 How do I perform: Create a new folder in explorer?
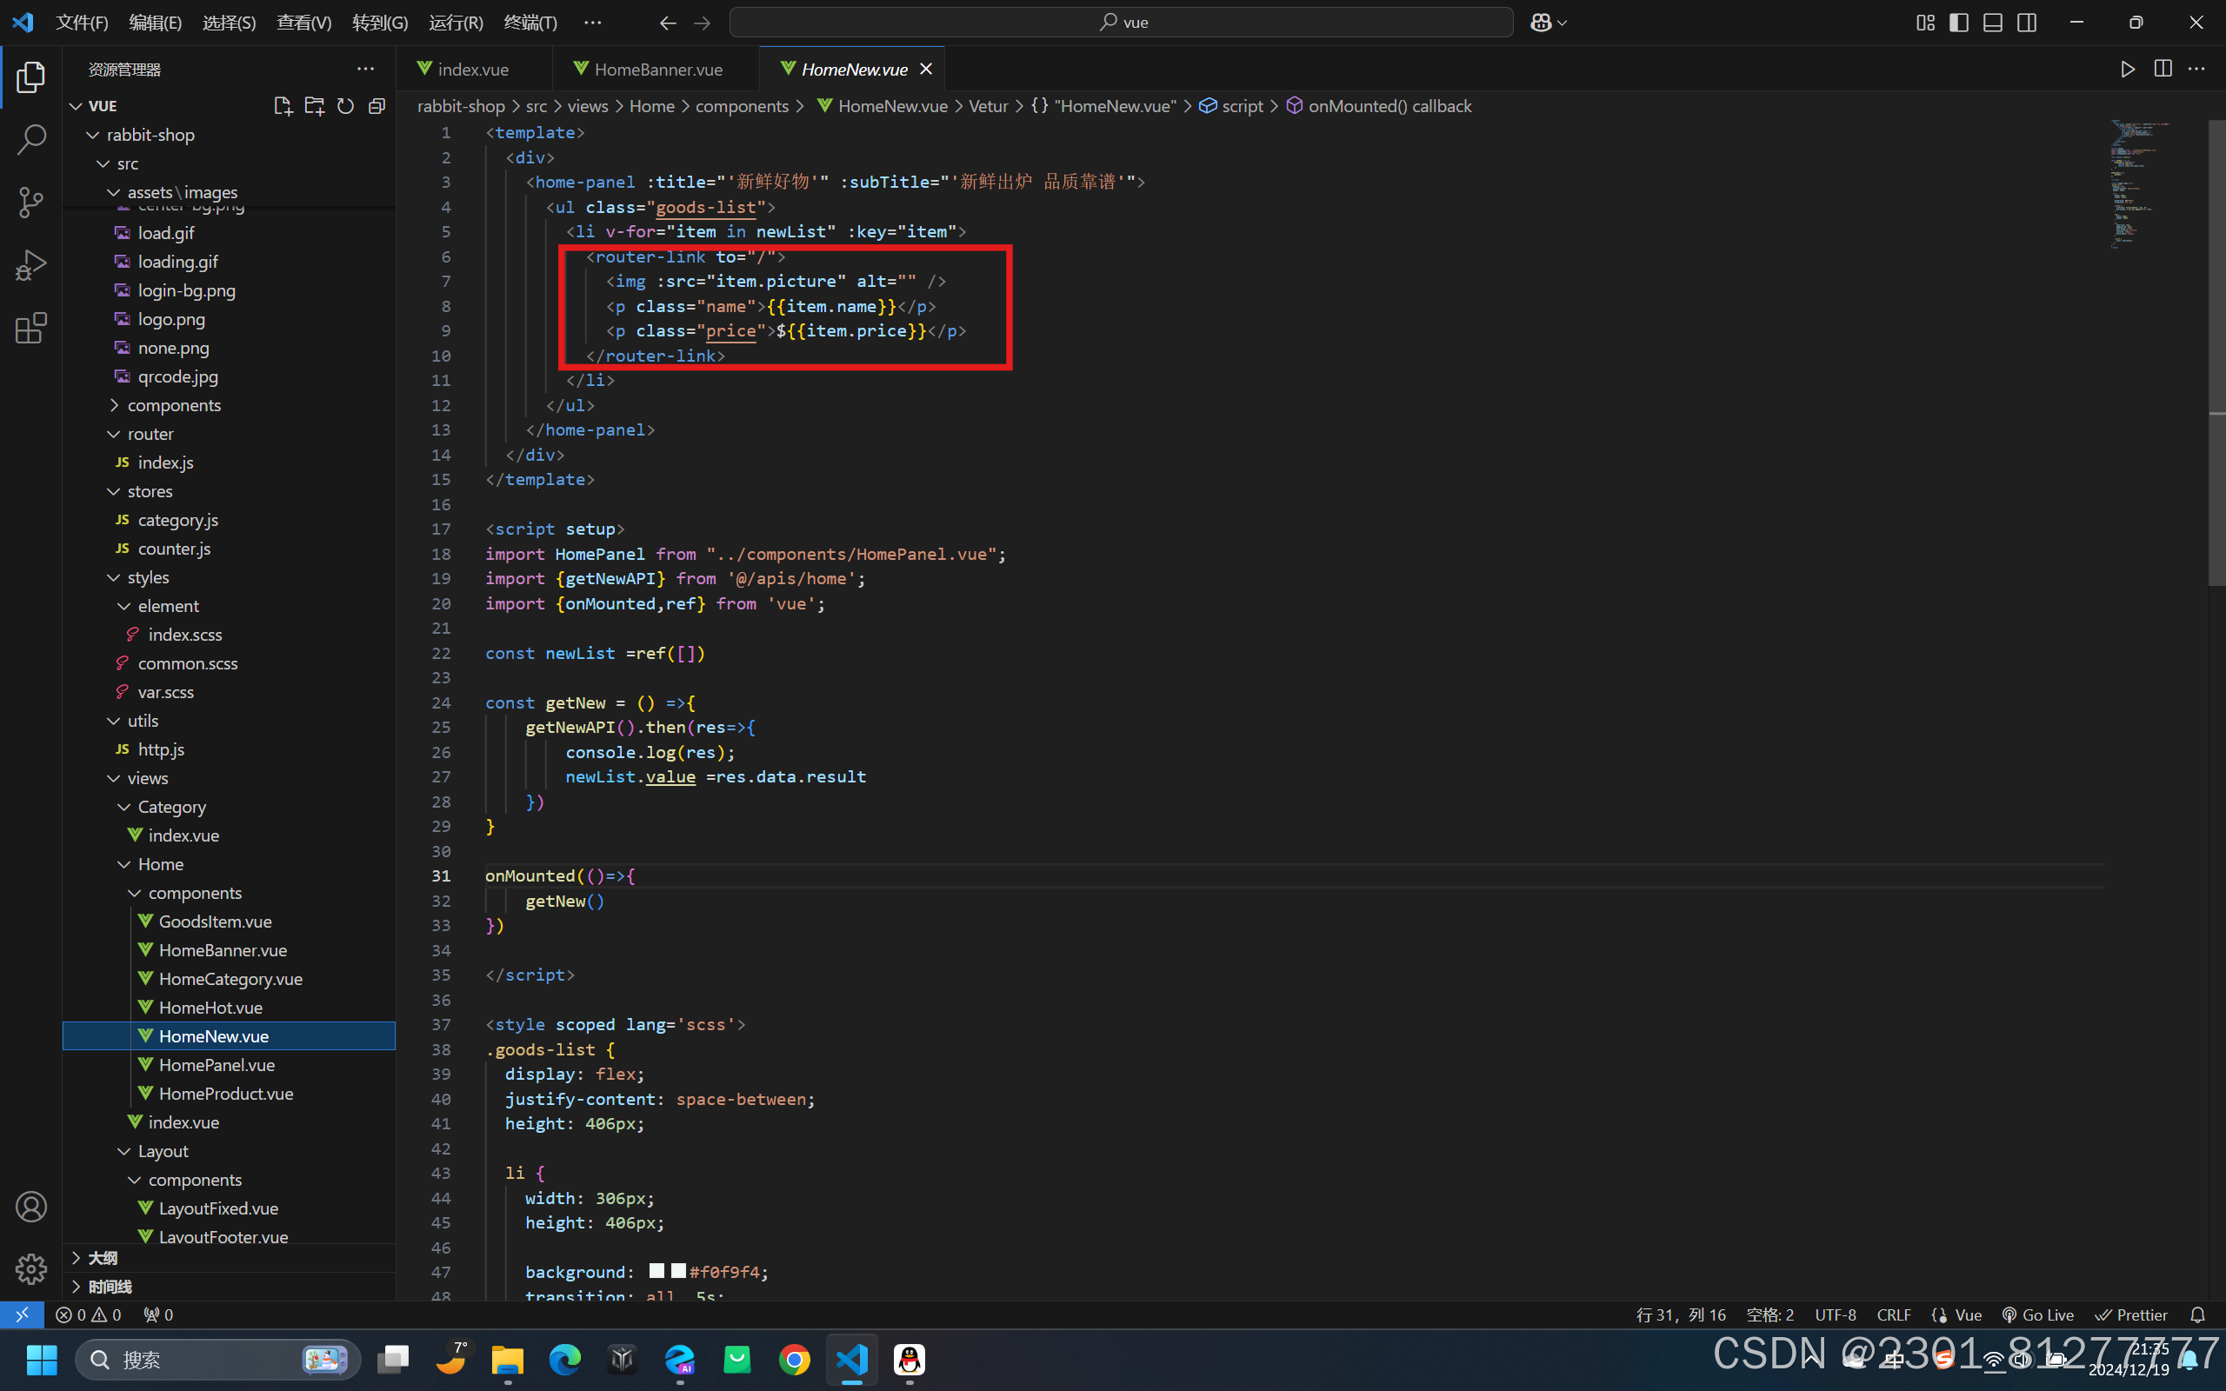(315, 106)
